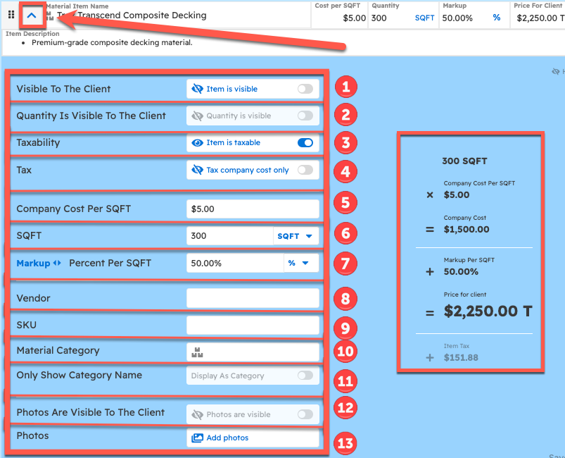Open the markup percent type dropdown

298,263
